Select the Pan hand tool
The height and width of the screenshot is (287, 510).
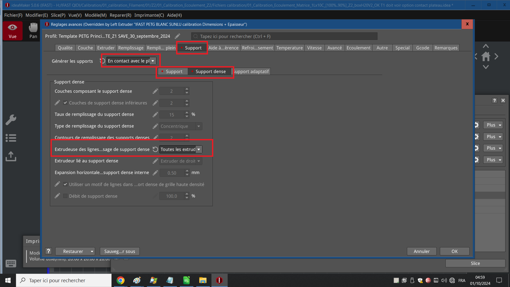33,28
